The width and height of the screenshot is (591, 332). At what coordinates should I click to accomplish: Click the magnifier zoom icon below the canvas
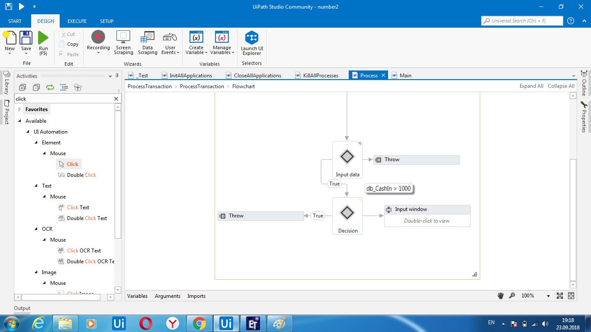coord(512,296)
